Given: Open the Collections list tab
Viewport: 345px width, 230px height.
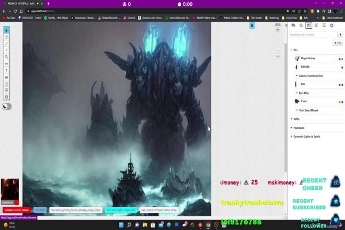Looking at the screenshot, I should 324,25.
